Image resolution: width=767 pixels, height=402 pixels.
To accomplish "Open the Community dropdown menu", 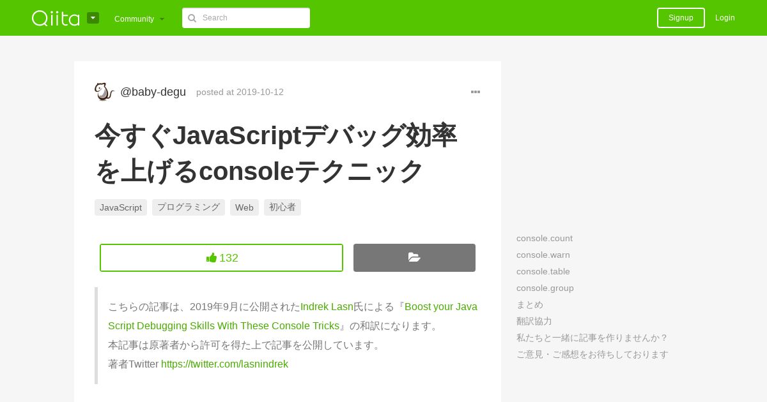I will pos(139,19).
